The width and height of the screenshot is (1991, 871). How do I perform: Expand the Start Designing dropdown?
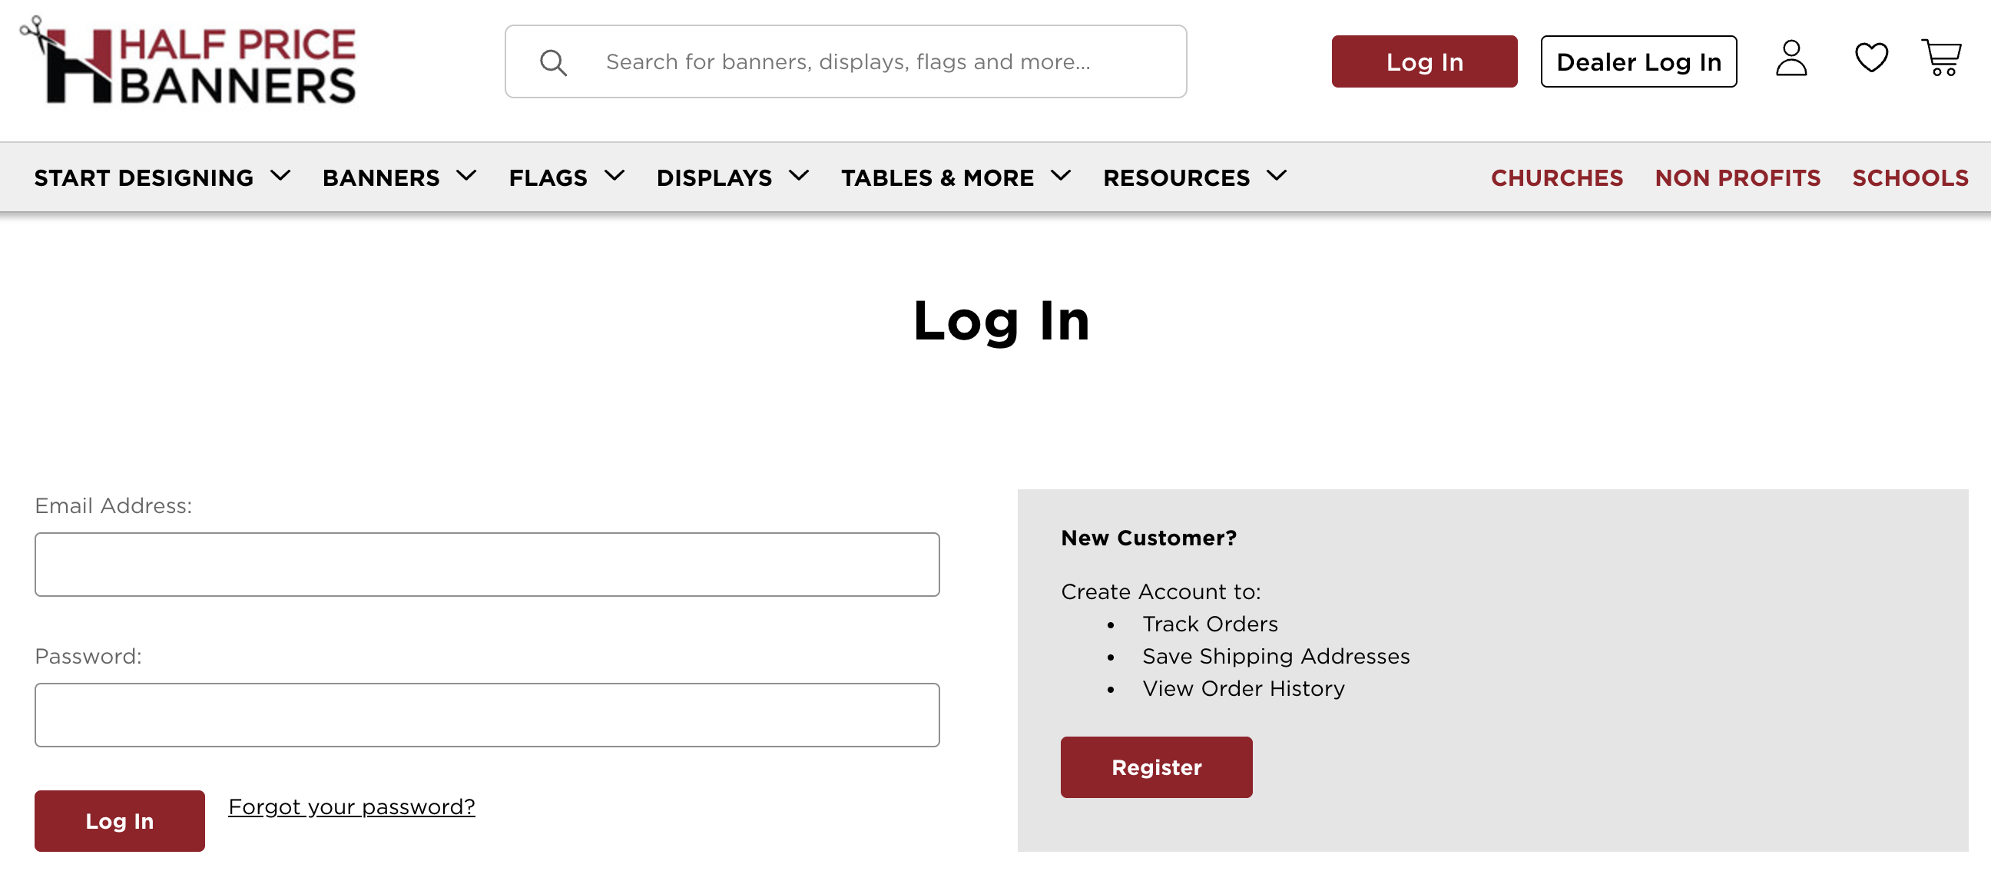[161, 177]
